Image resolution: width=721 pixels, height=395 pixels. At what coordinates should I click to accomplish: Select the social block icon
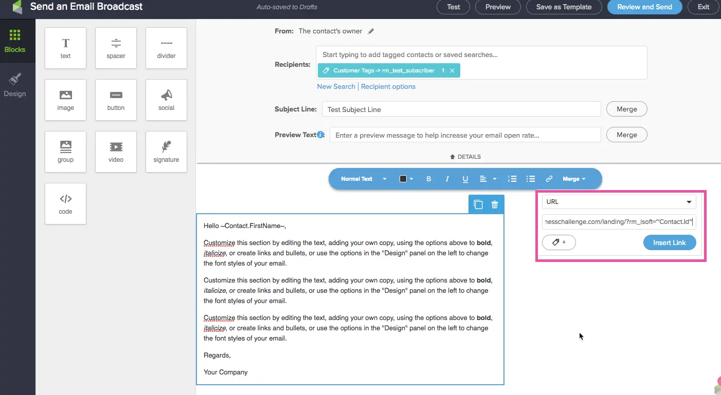point(166,100)
